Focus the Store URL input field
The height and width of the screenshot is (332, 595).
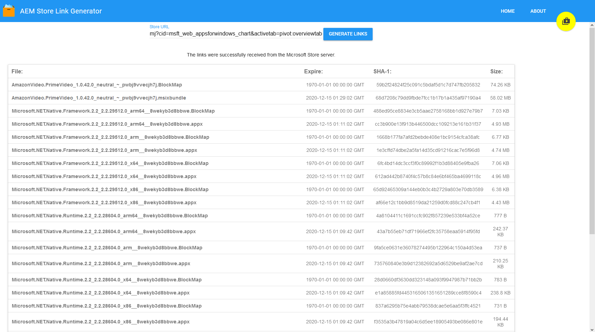[x=236, y=34]
